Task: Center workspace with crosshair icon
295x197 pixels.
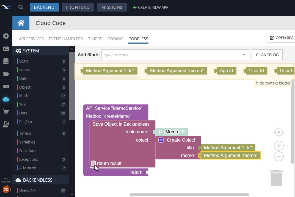Action: tap(279, 132)
